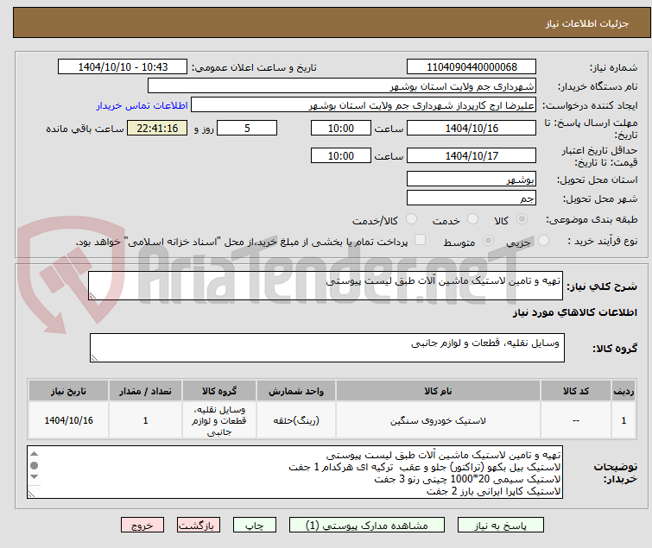Click the notes scrollbar thumb

tap(35, 465)
